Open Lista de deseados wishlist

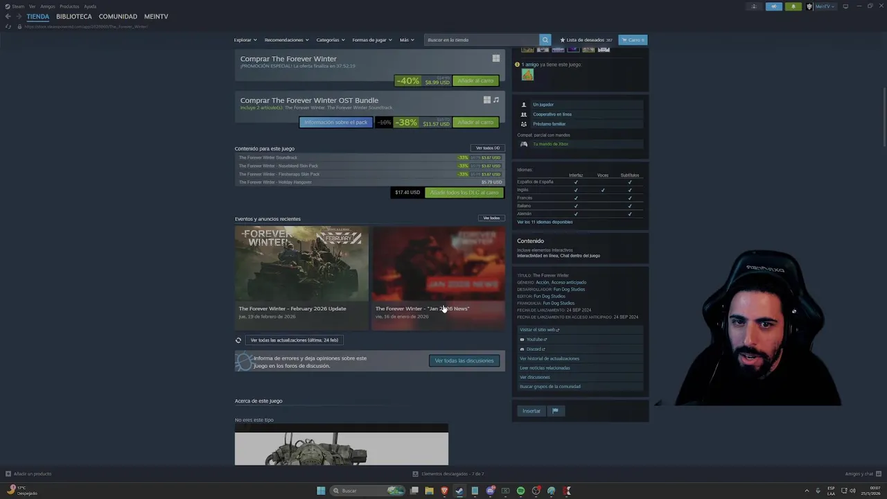[x=586, y=40]
